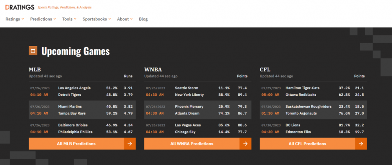Select Los Angeles Angels team name
392x165 pixels.
(74, 88)
